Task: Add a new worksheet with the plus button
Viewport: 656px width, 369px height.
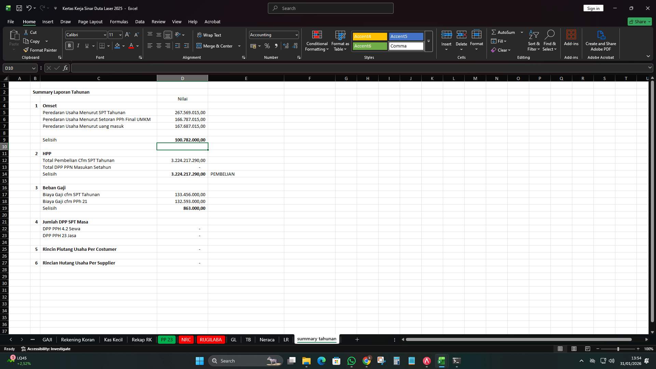Action: point(357,339)
